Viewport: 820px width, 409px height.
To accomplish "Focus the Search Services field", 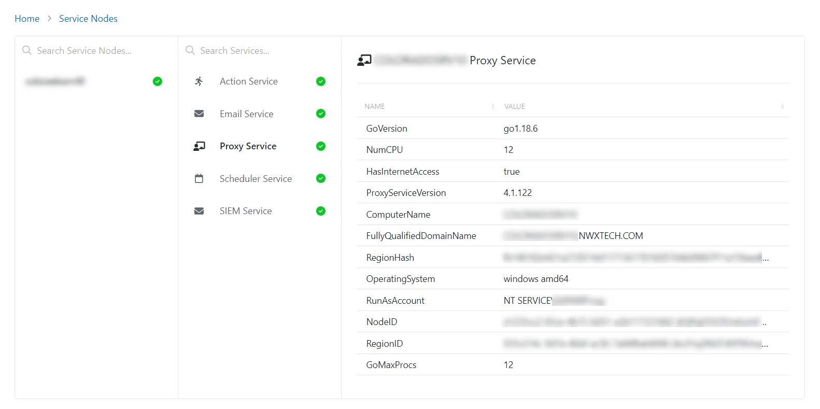I will pos(260,51).
